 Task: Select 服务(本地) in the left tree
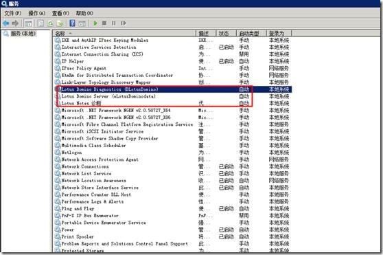(23, 34)
